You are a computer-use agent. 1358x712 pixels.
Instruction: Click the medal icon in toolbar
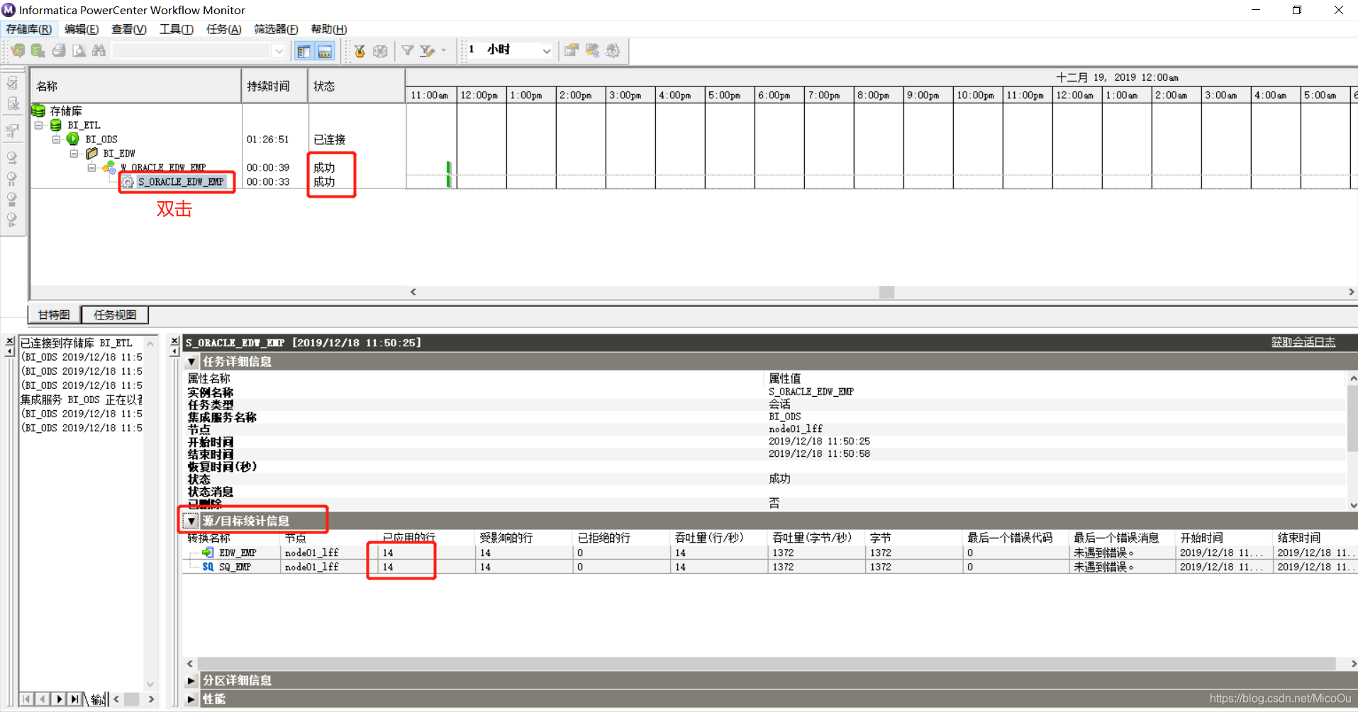[x=360, y=51]
